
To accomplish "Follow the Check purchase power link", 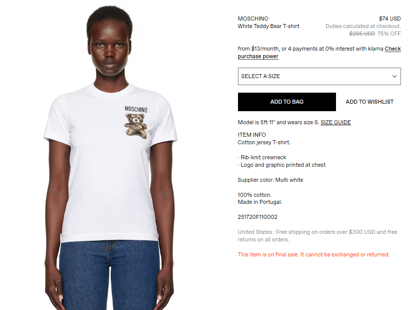I will [x=319, y=53].
